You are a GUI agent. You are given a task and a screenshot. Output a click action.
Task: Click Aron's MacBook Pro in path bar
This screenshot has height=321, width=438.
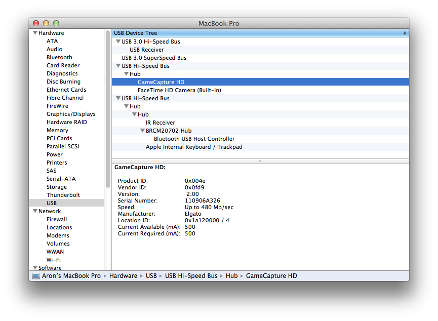[71, 276]
